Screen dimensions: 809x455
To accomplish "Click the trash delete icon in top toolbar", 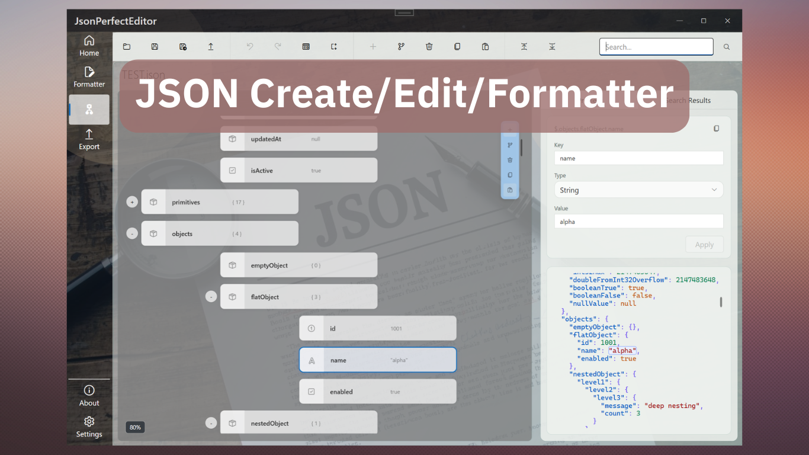I will pos(429,47).
